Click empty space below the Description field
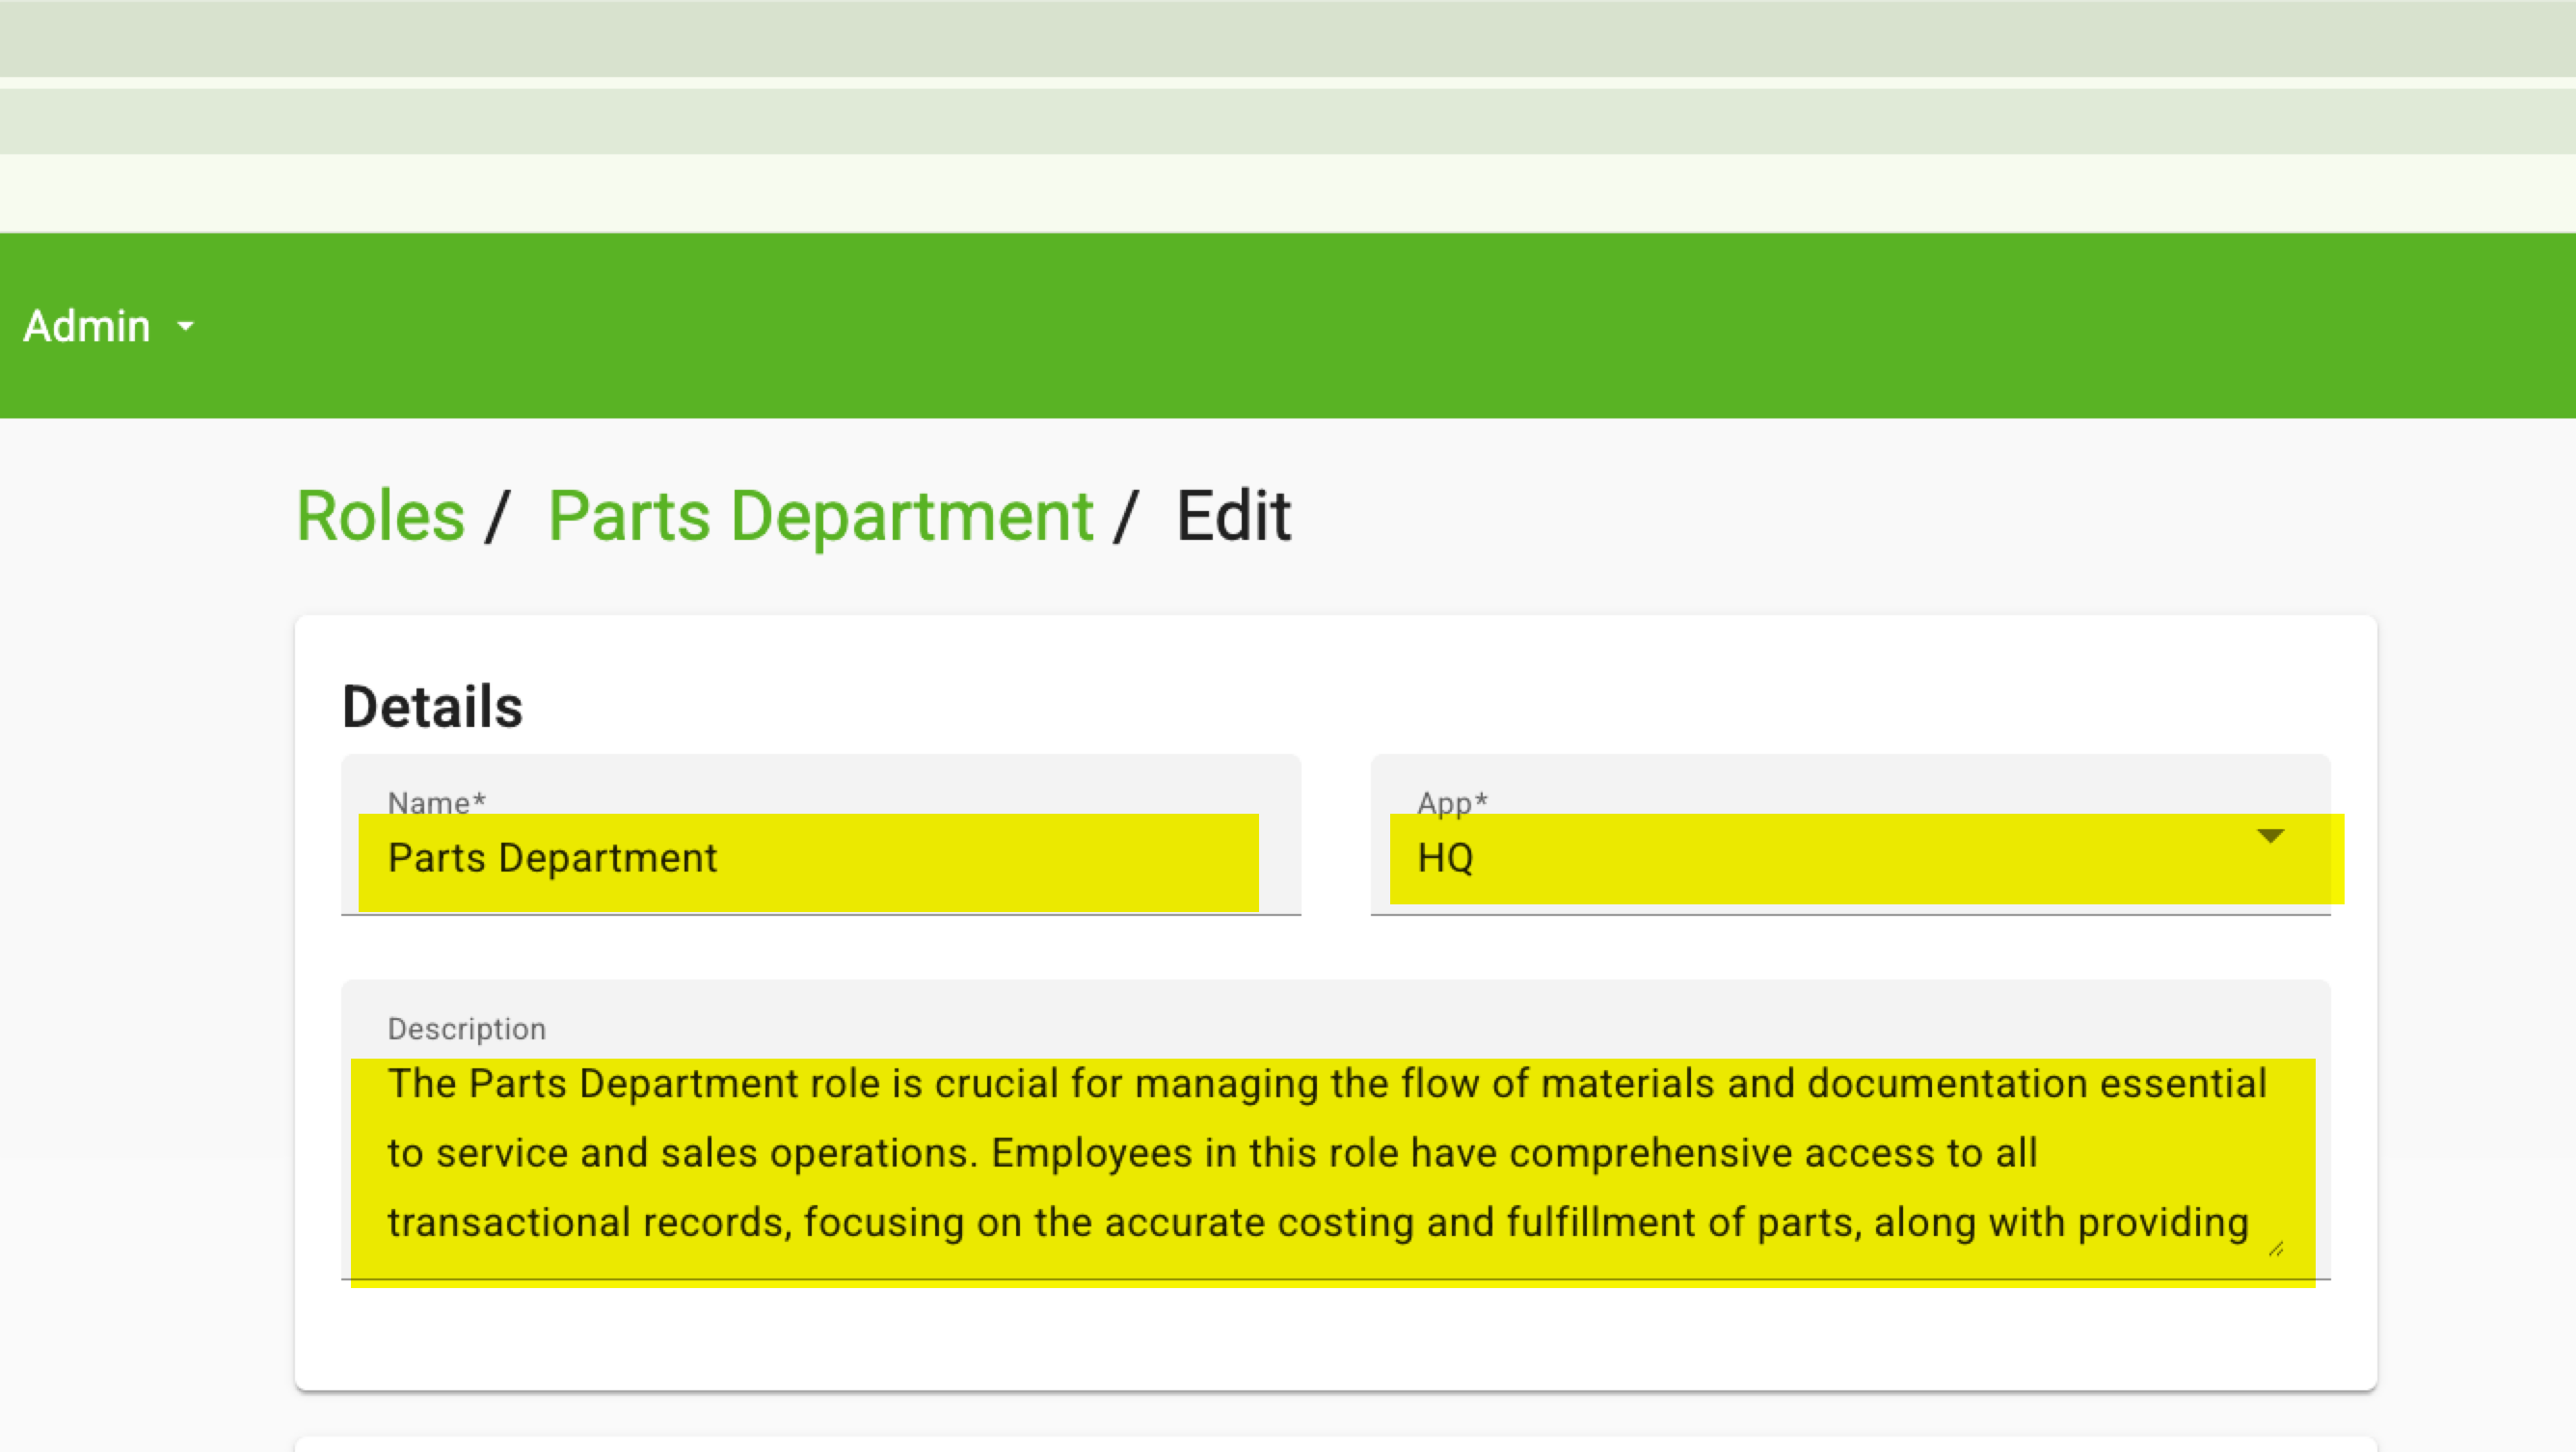 click(x=1334, y=1336)
